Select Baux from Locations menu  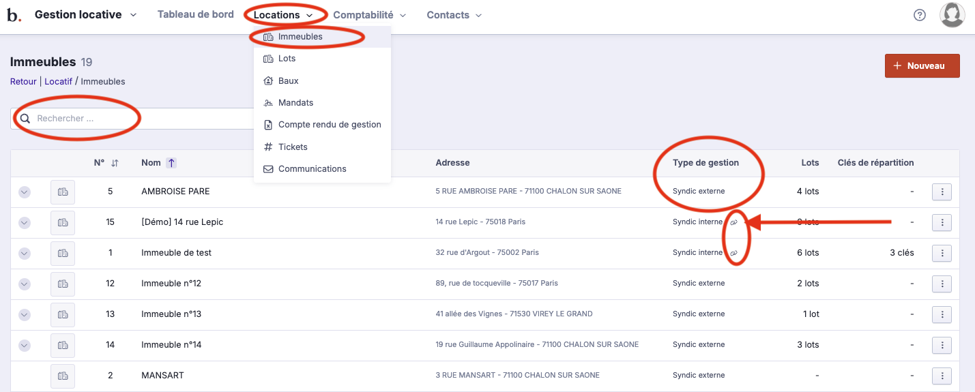point(289,80)
